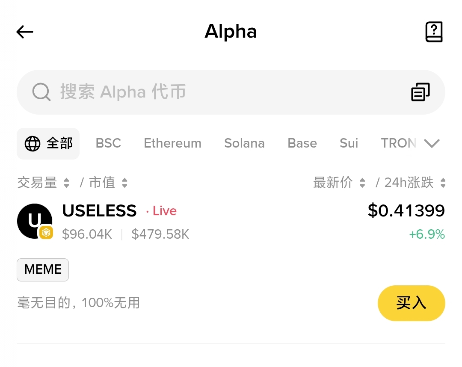Sort by 24h涨跌 change arrows
This screenshot has width=462, height=367.
(443, 183)
